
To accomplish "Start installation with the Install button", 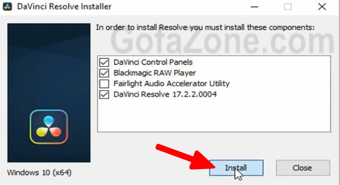I will [x=236, y=168].
